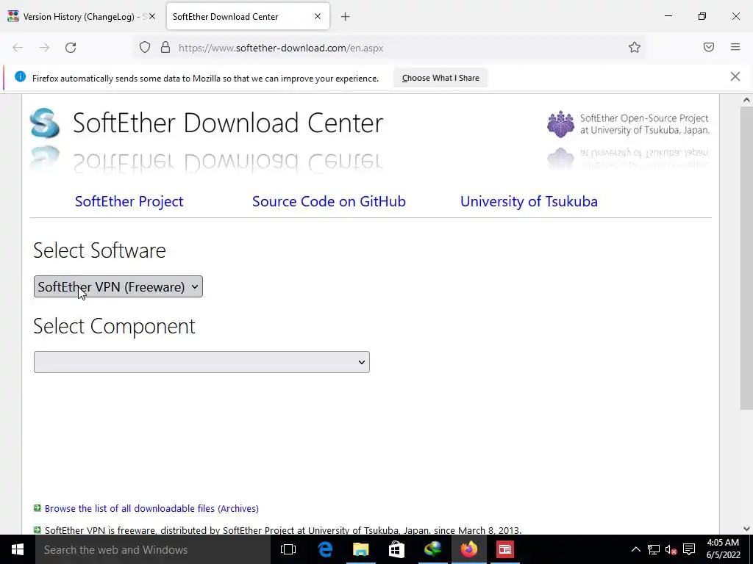Reload the page with the refresh icon
Viewport: 753px width, 564px height.
[x=71, y=48]
